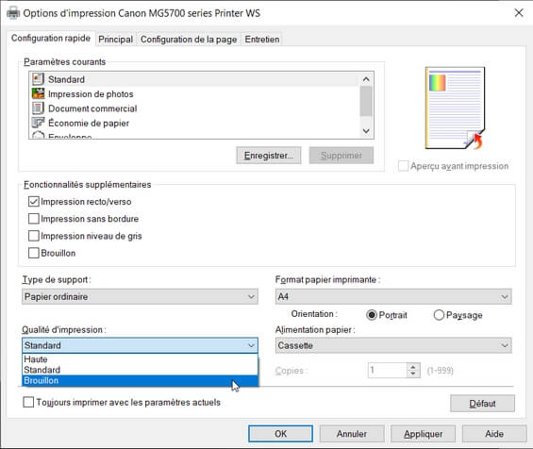Click the Appliquer button
Viewport: 533px width, 449px height.
coord(424,434)
